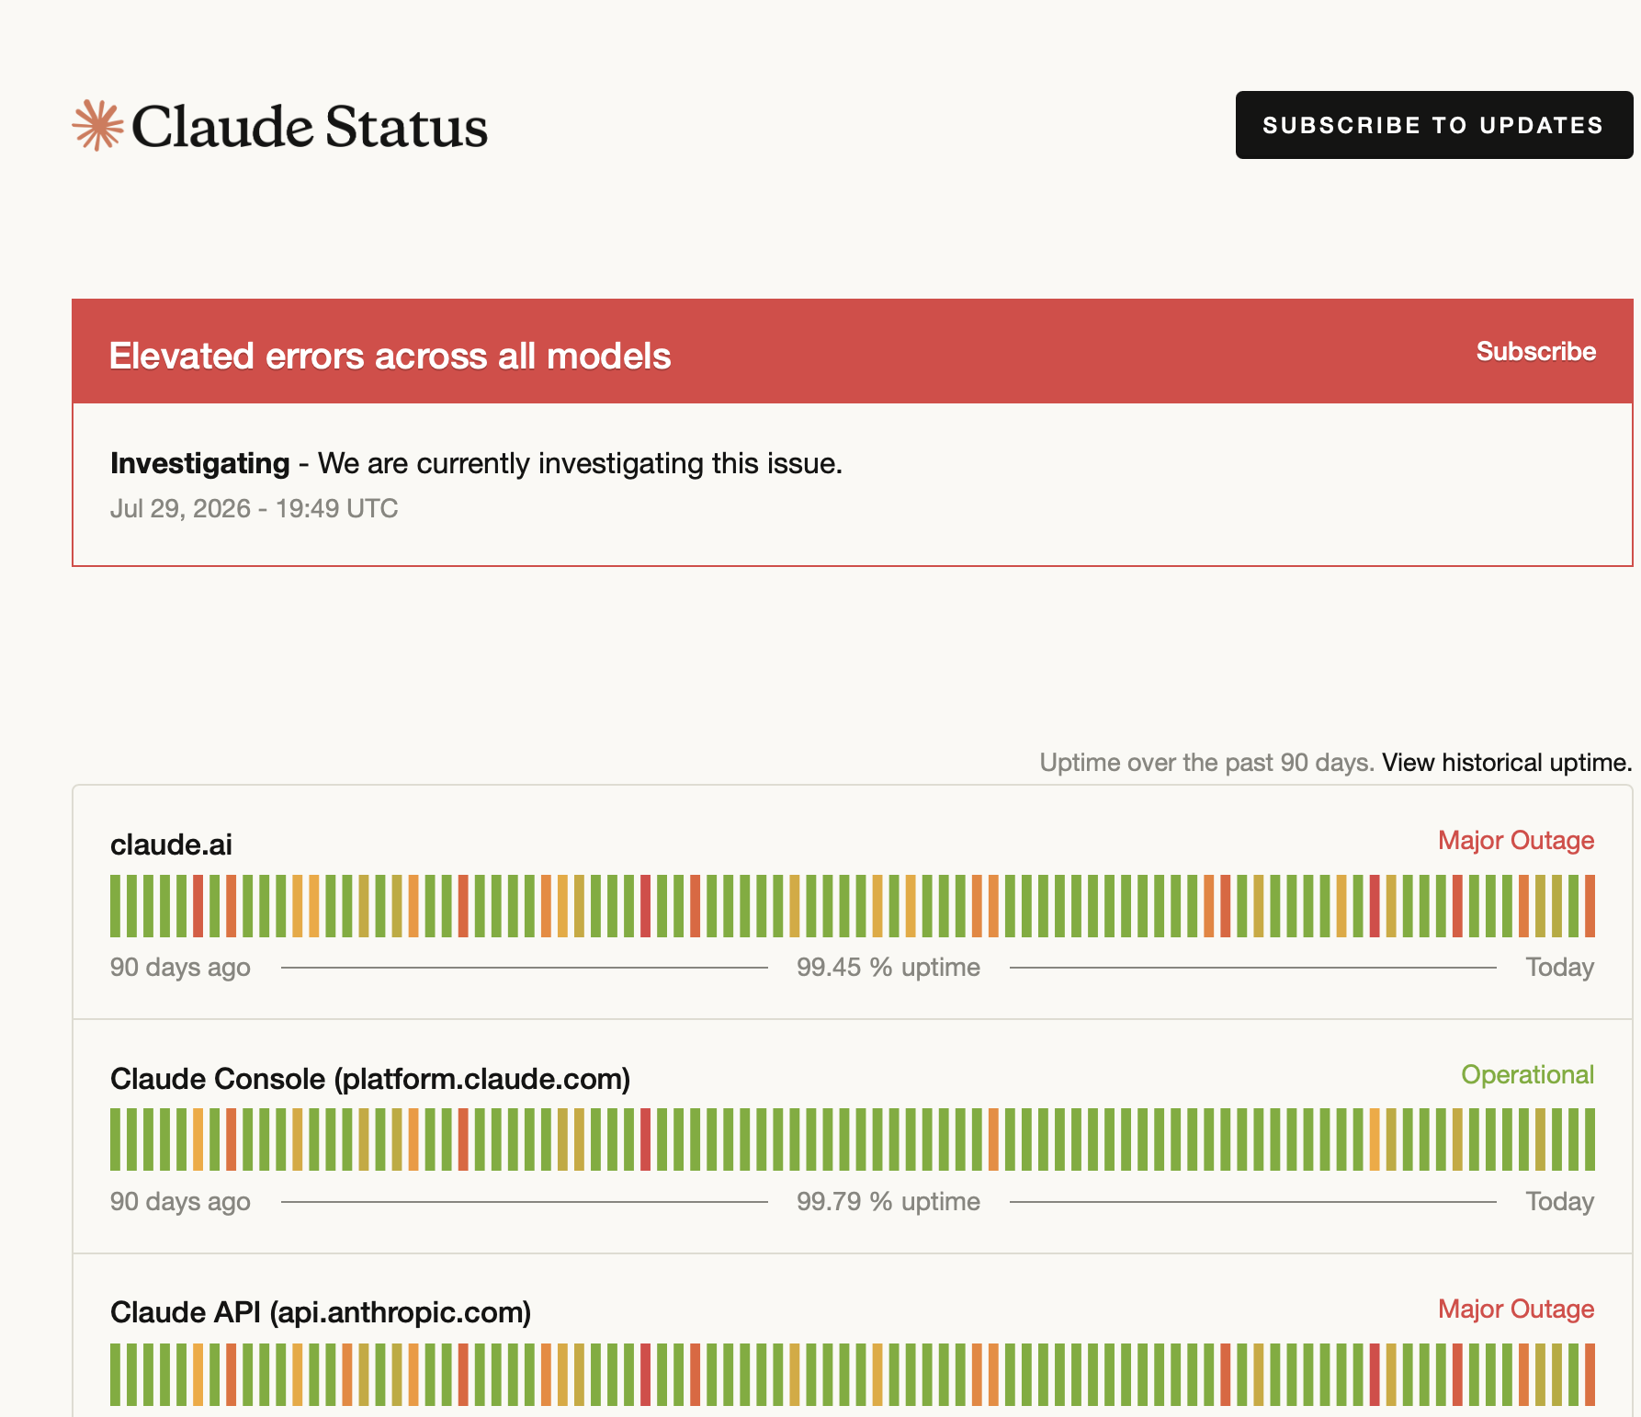
Task: Click Subscribe in the red incident banner
Action: [1535, 352]
